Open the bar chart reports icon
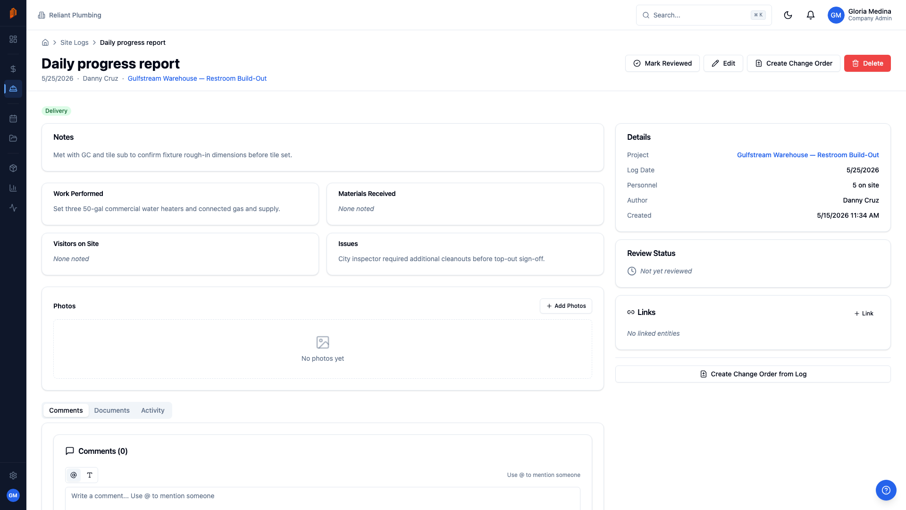906x510 pixels. [x=13, y=188]
